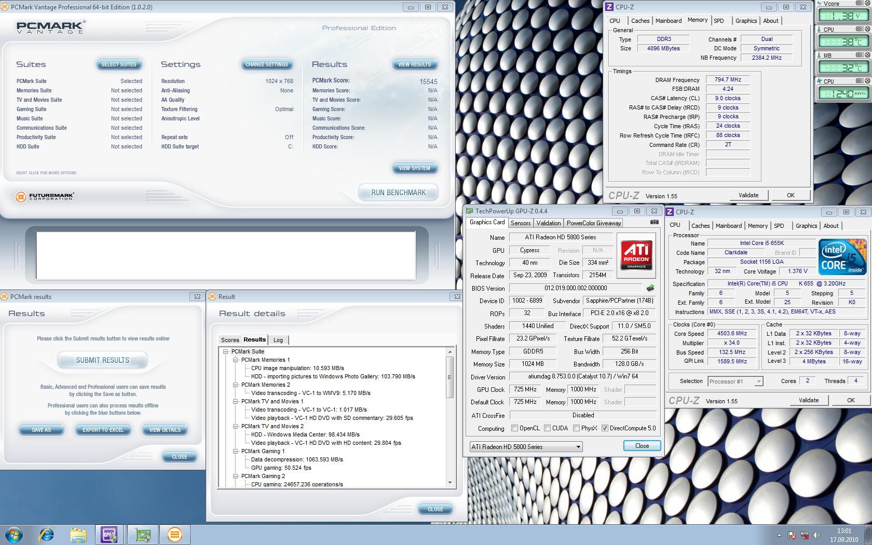Launch Internet Explorer from the taskbar
This screenshot has width=872, height=545.
pyautogui.click(x=47, y=534)
